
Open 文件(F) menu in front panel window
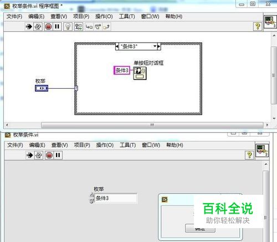tap(15, 145)
